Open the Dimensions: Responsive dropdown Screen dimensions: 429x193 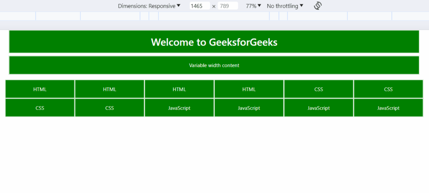pos(149,6)
